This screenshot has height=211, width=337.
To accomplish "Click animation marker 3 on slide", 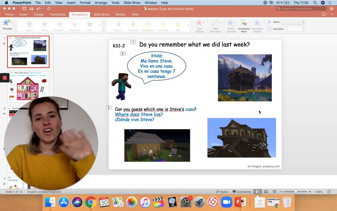I will pos(108,108).
